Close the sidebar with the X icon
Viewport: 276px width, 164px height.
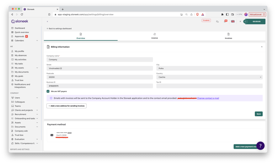47,22
